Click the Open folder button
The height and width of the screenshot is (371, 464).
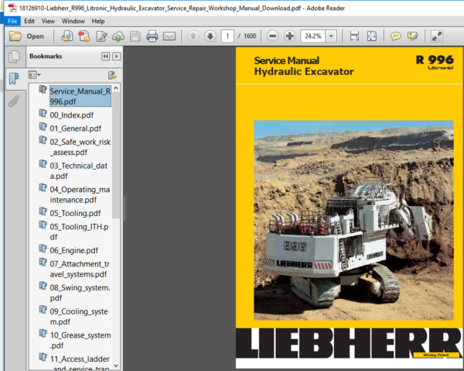pyautogui.click(x=26, y=36)
